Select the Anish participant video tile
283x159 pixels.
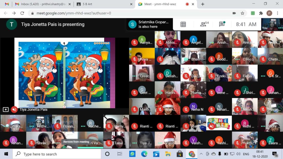coord(219,39)
